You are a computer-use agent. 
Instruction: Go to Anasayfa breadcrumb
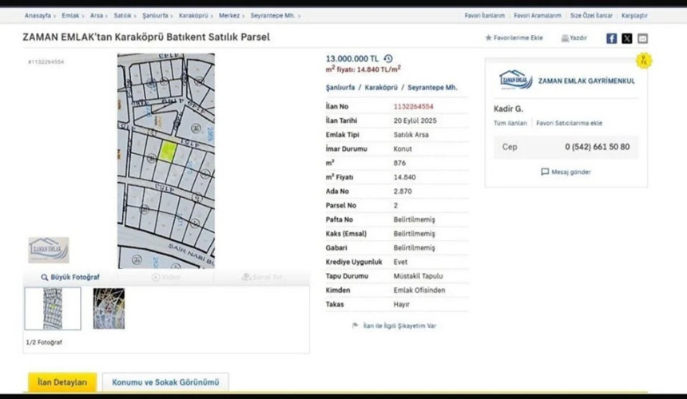[38, 16]
